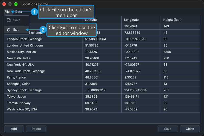Click height value 20
Image resolution: width=204 pixels, height=136 pixels.
click(165, 109)
